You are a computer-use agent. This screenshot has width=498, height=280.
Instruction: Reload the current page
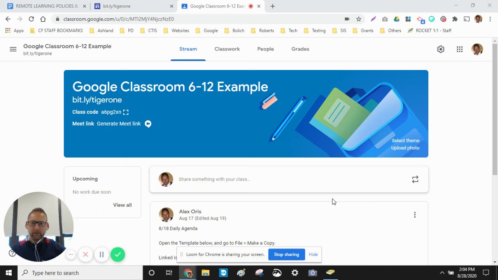(x=31, y=19)
